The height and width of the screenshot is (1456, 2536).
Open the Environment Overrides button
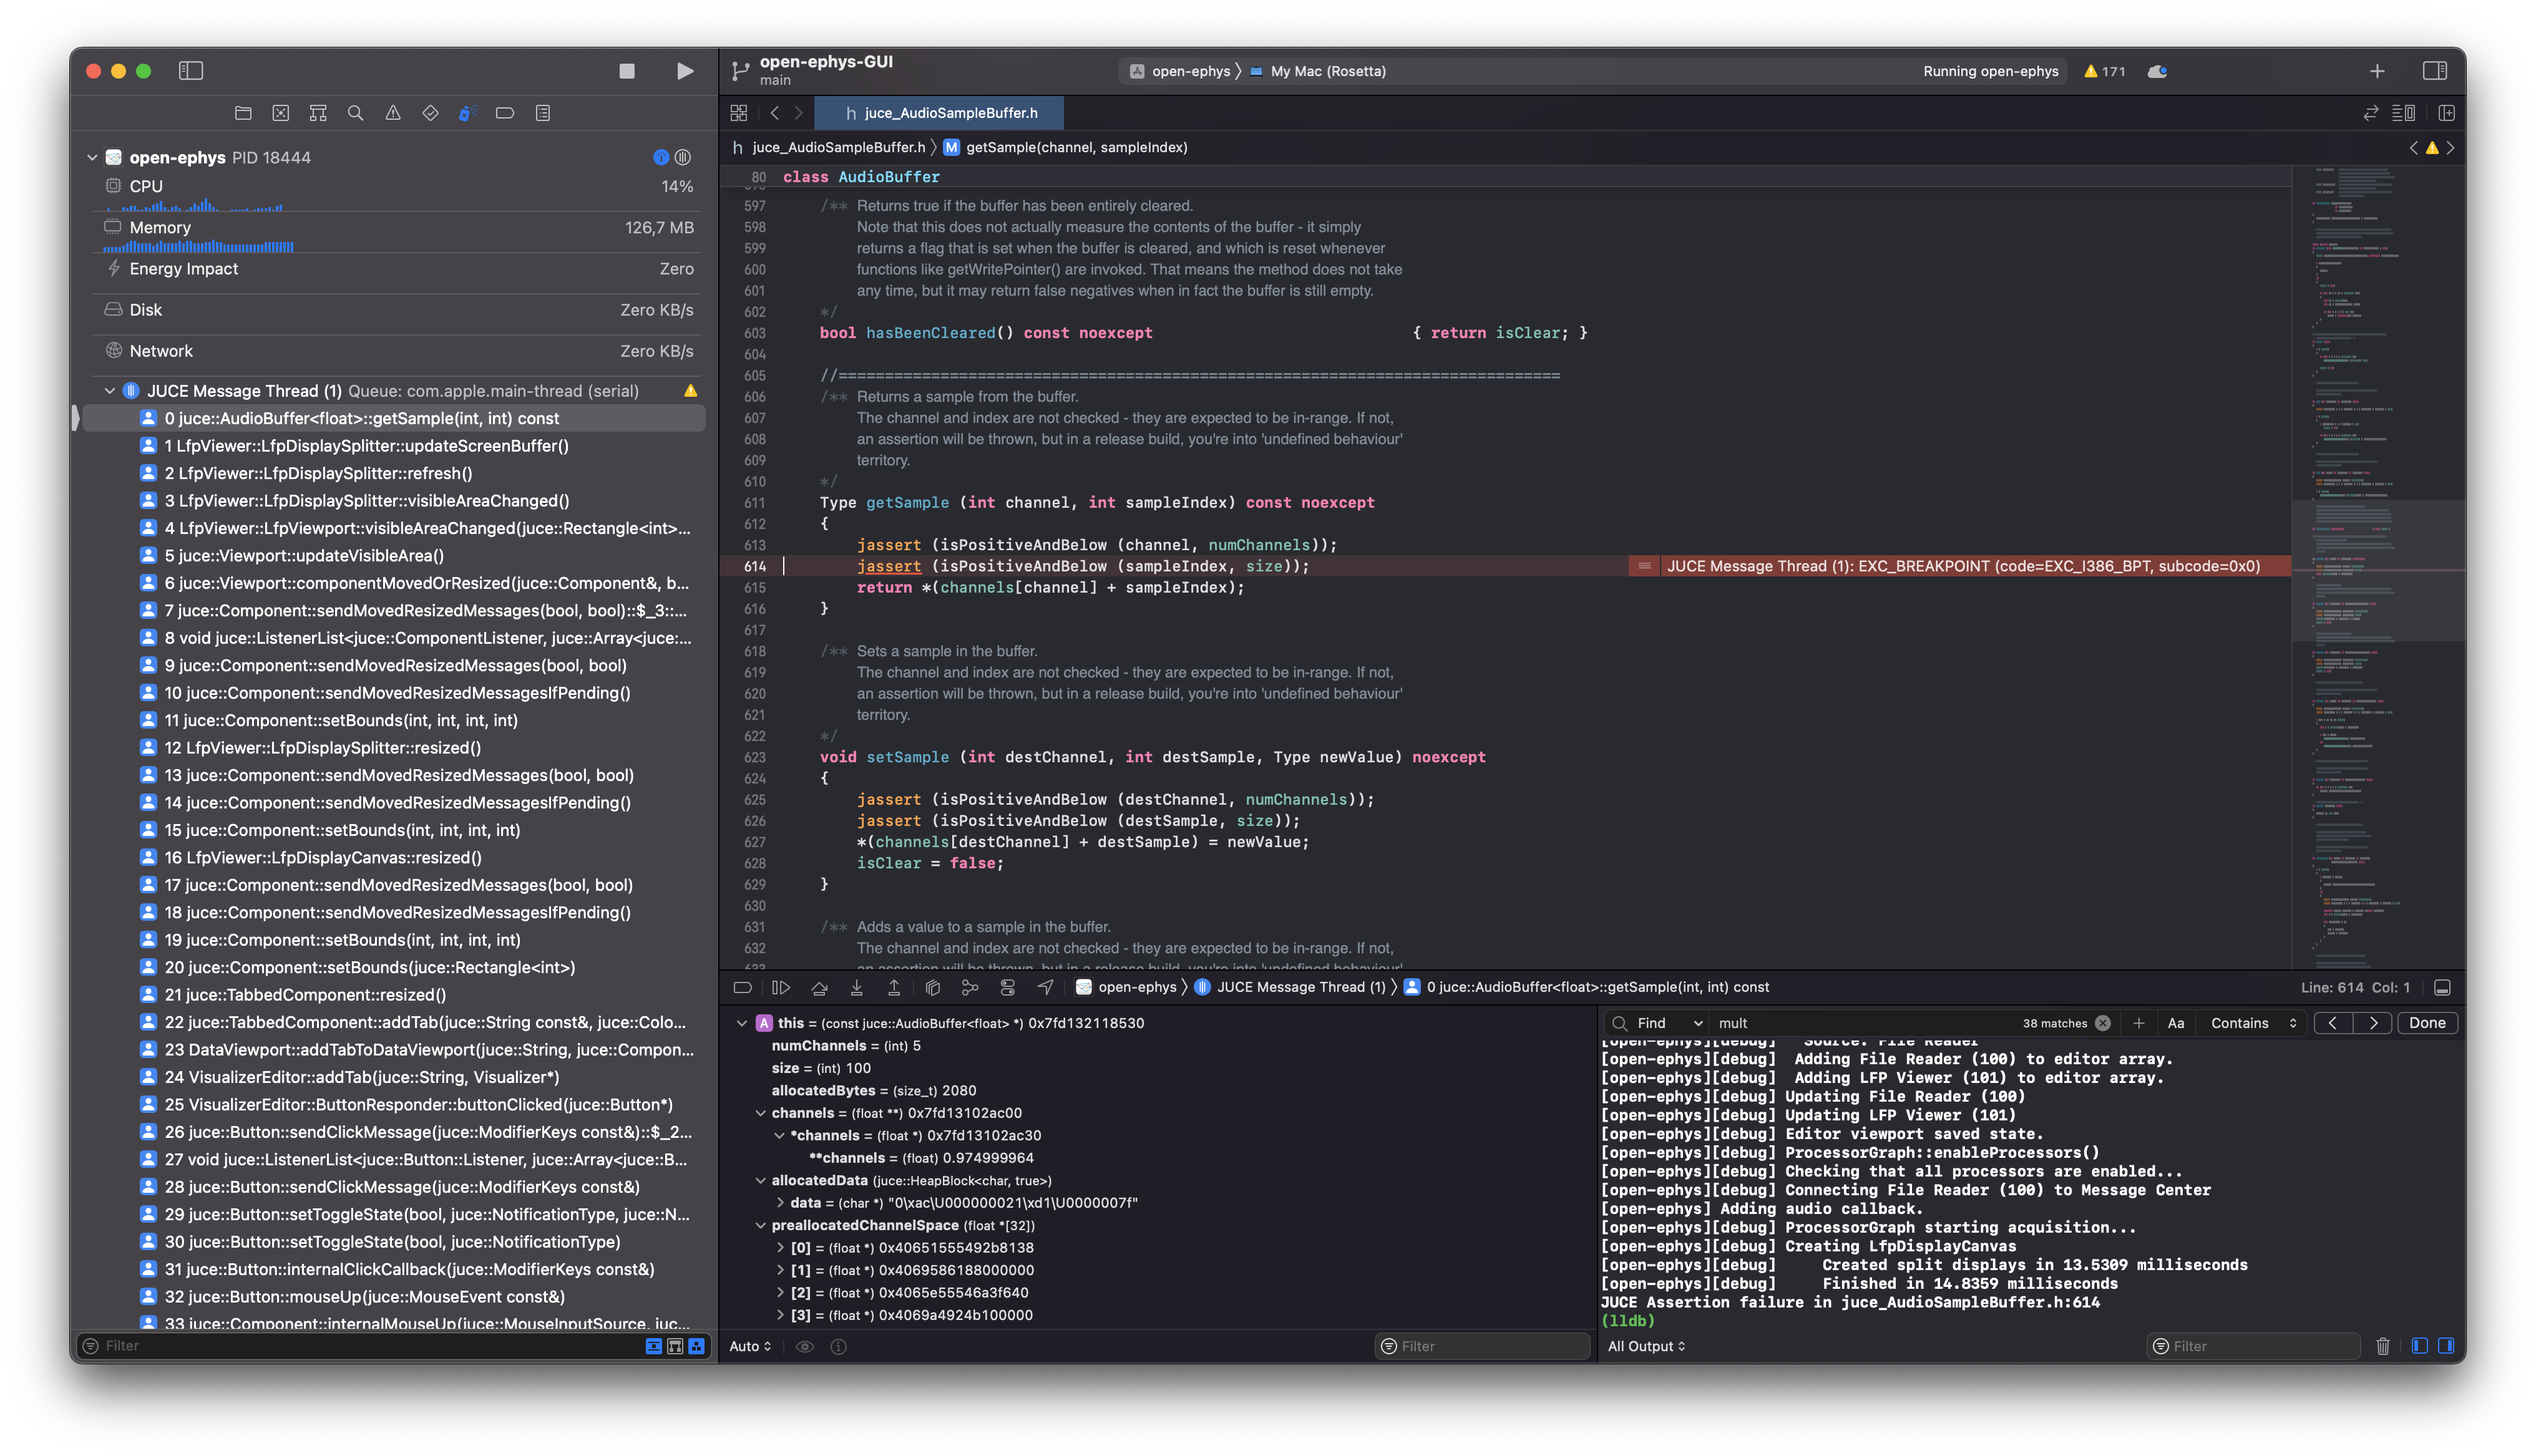pos(1007,987)
